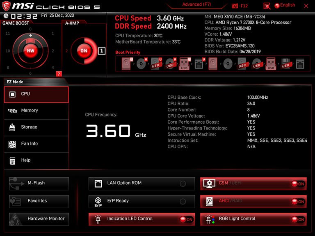This screenshot has width=315, height=236.
Task: Click the CPU Speed 3.60 GHz reading
Action: coord(170,18)
